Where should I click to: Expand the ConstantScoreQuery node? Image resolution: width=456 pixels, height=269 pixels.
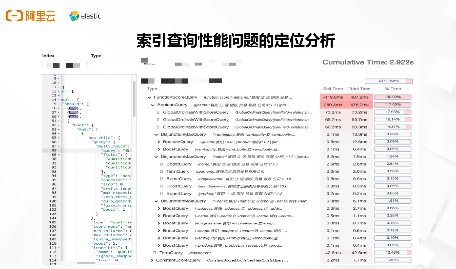pos(152,260)
